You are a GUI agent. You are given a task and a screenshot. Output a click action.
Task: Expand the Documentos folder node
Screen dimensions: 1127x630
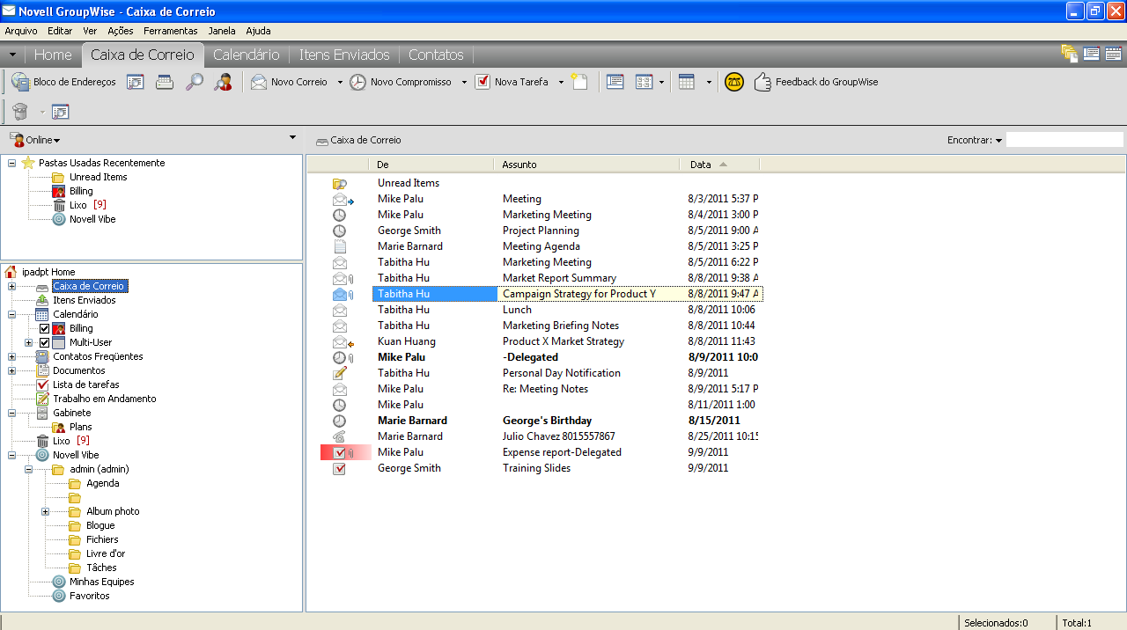click(11, 370)
